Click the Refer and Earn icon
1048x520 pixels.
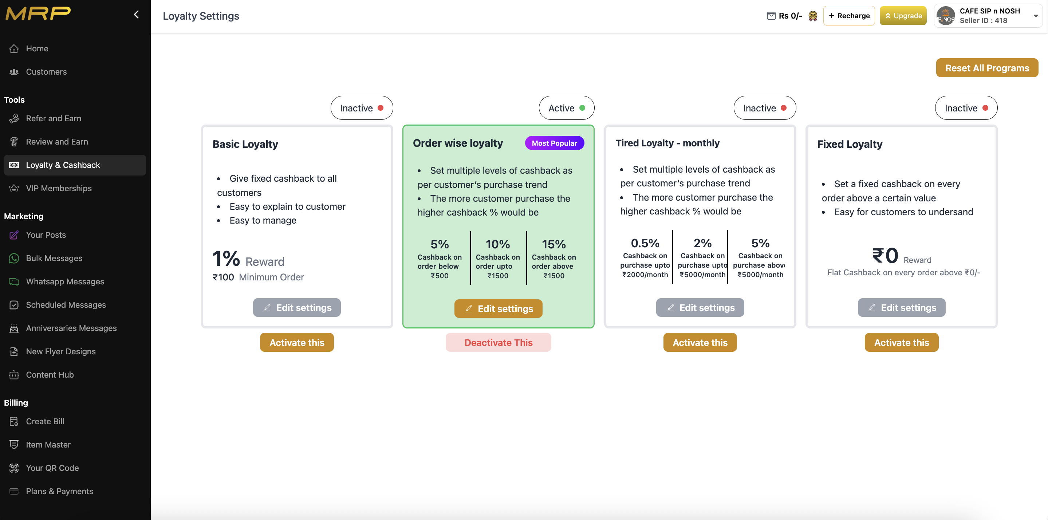click(x=14, y=118)
